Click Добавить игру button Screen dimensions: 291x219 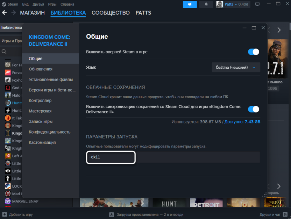click(17, 214)
